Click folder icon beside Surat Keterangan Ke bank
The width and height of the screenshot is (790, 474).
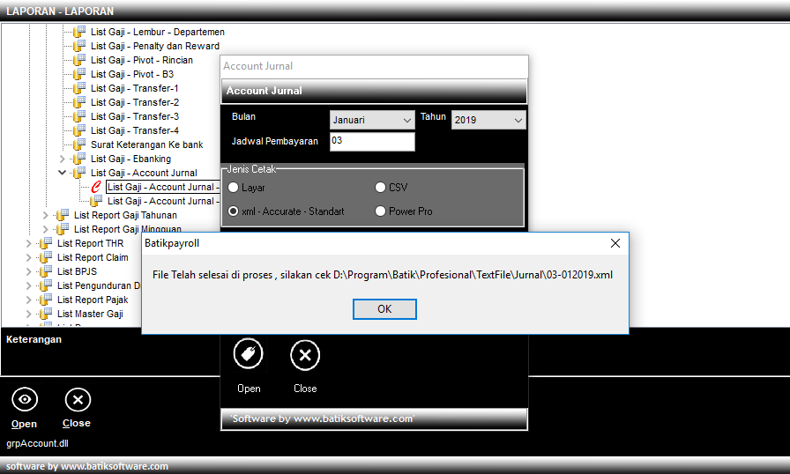[x=80, y=144]
